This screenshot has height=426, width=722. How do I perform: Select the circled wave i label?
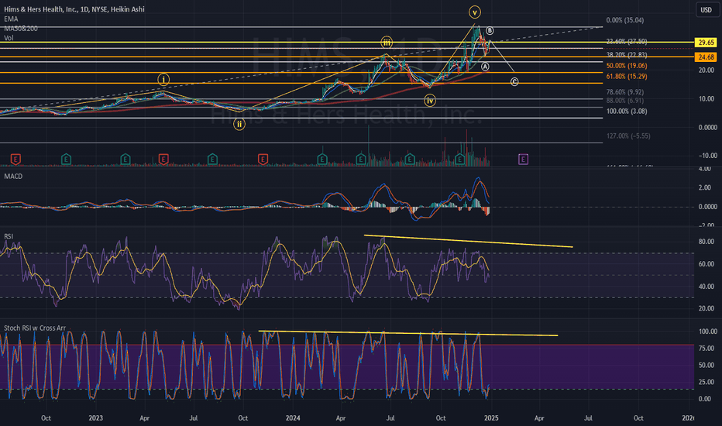click(x=163, y=80)
